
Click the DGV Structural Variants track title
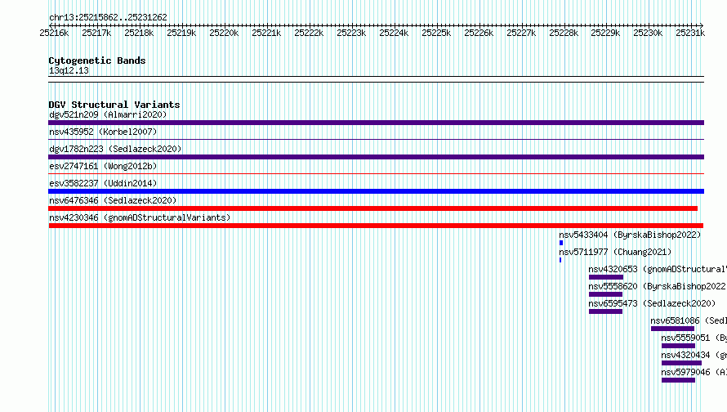click(x=114, y=105)
